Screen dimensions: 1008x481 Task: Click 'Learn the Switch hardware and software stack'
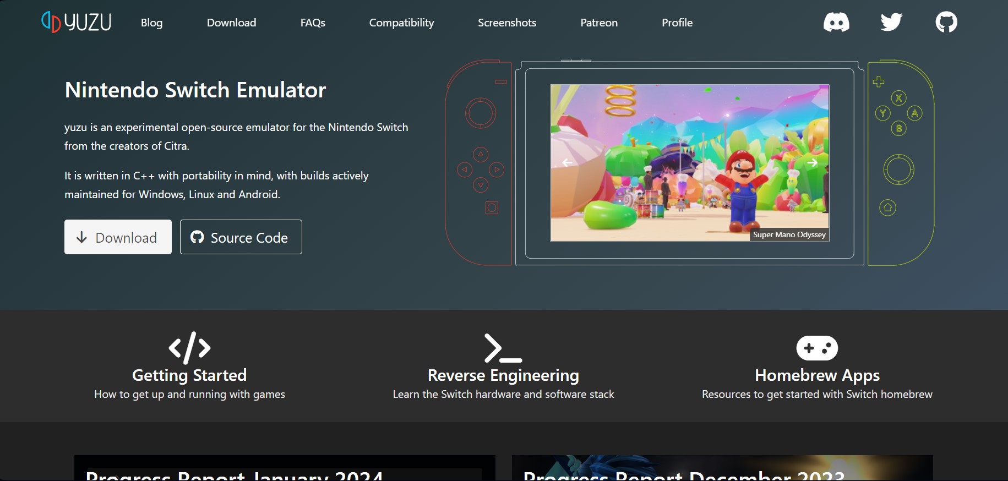pos(503,394)
